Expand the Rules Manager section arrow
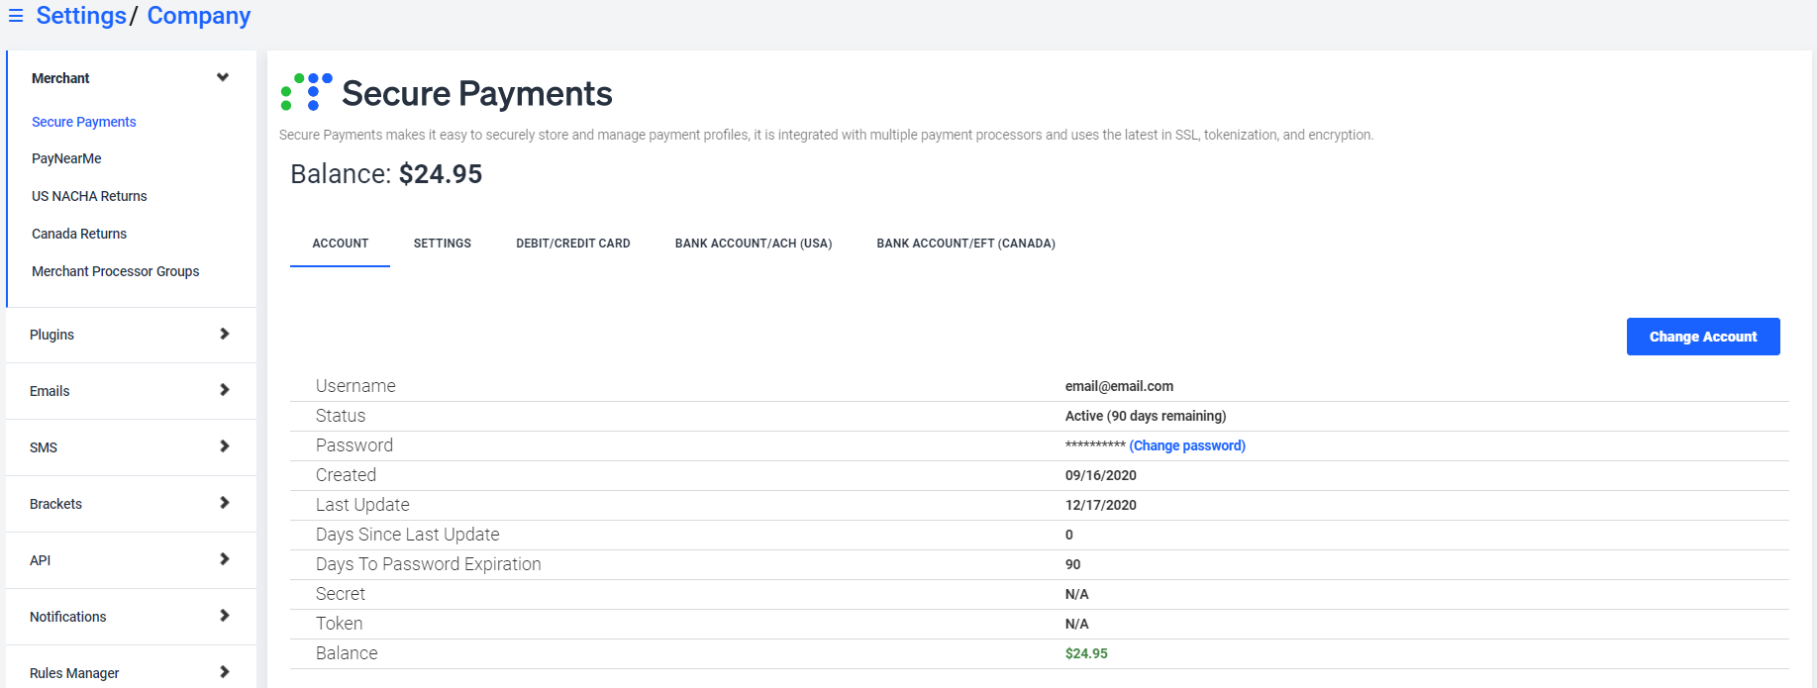 click(224, 672)
